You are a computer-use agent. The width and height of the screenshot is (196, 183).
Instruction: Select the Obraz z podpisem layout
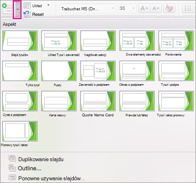(137, 71)
